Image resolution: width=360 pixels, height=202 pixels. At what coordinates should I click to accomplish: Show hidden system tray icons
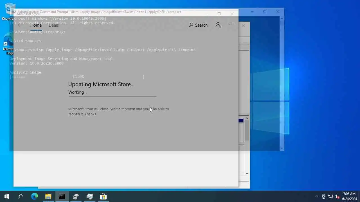tap(317, 196)
